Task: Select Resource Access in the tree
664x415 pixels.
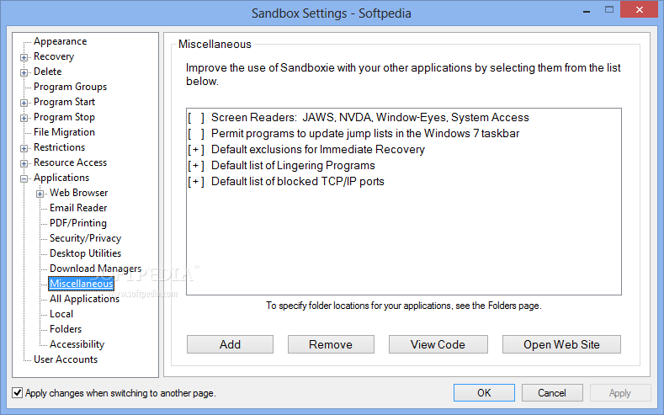Action: [71, 162]
